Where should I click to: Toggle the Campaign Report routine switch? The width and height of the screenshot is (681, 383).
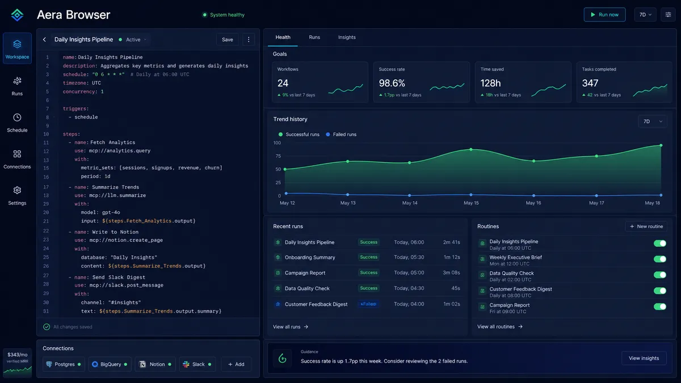click(x=660, y=307)
